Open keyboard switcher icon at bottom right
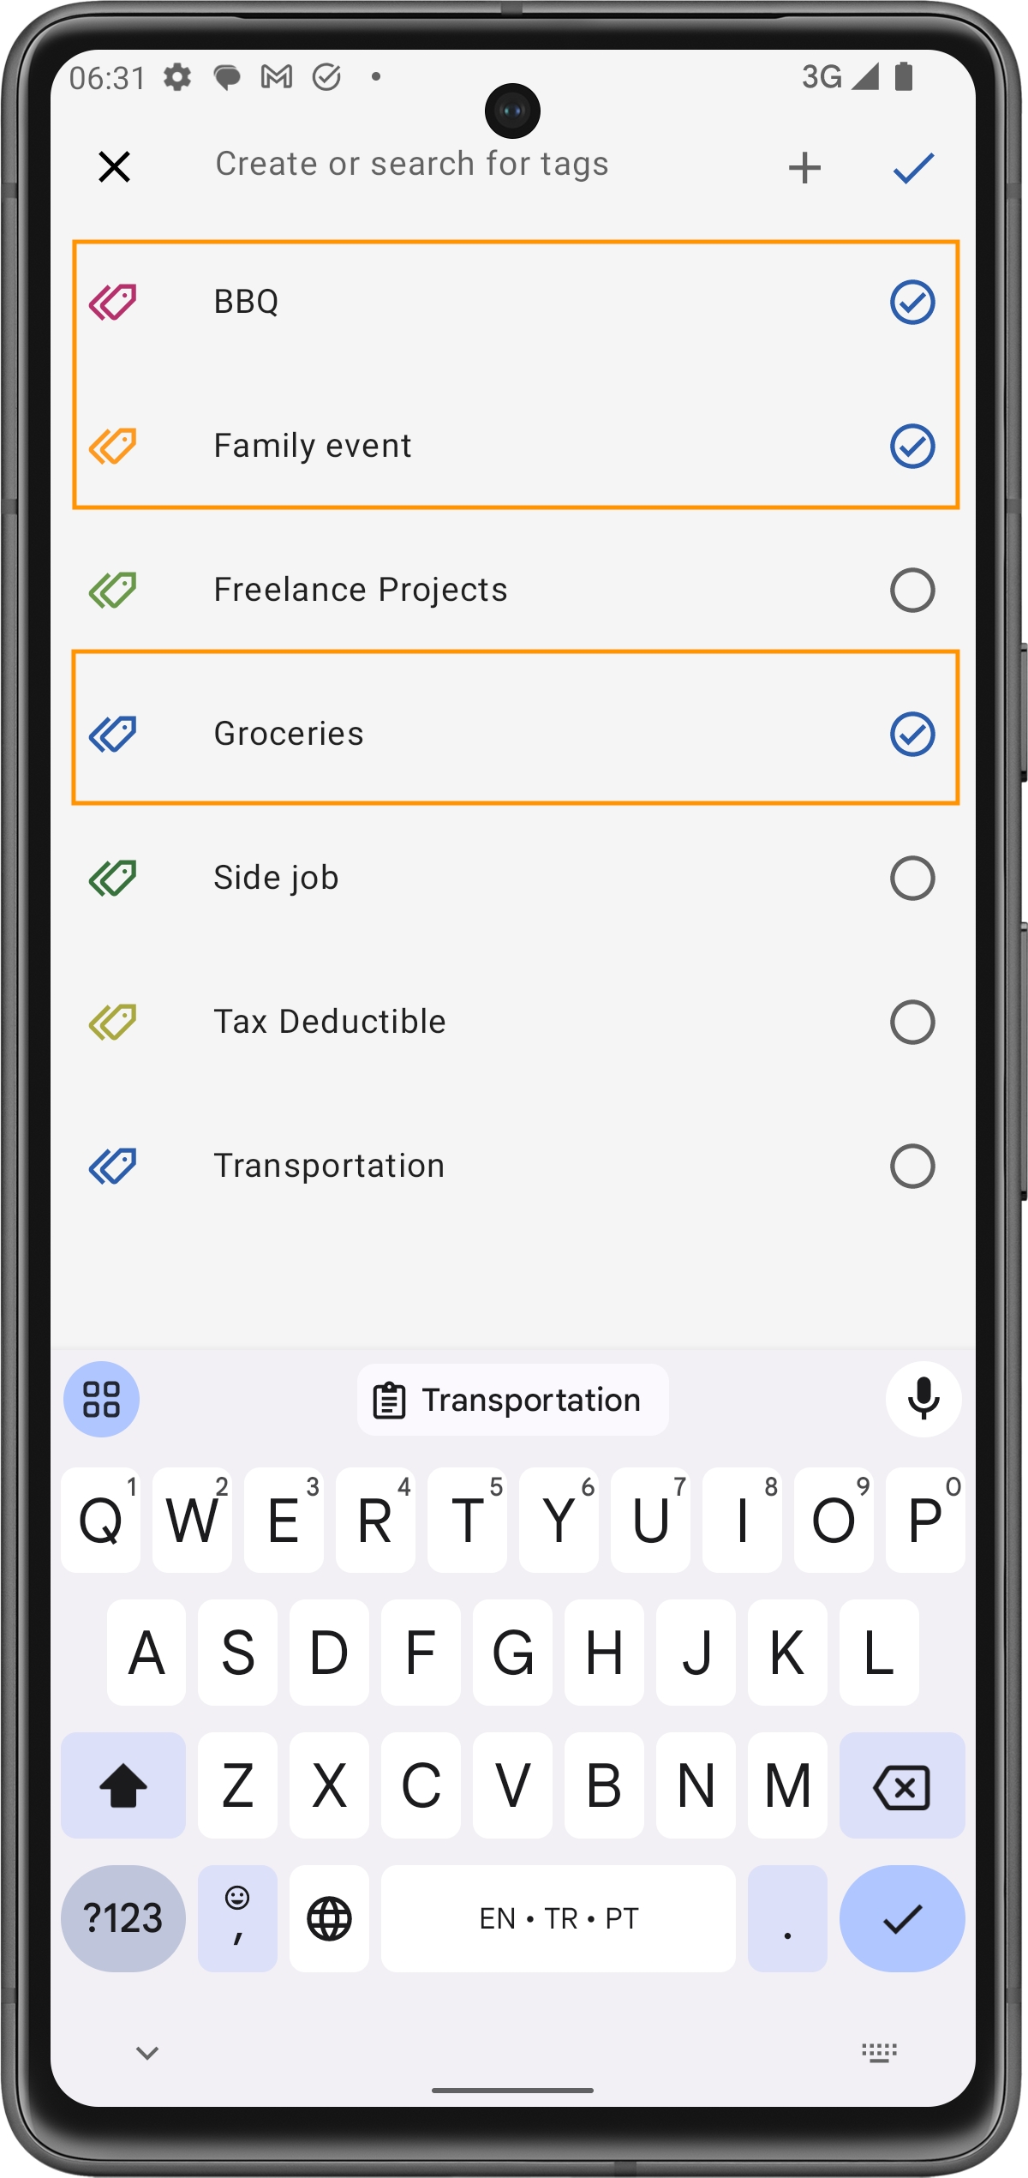This screenshot has height=2178, width=1028. (878, 2053)
